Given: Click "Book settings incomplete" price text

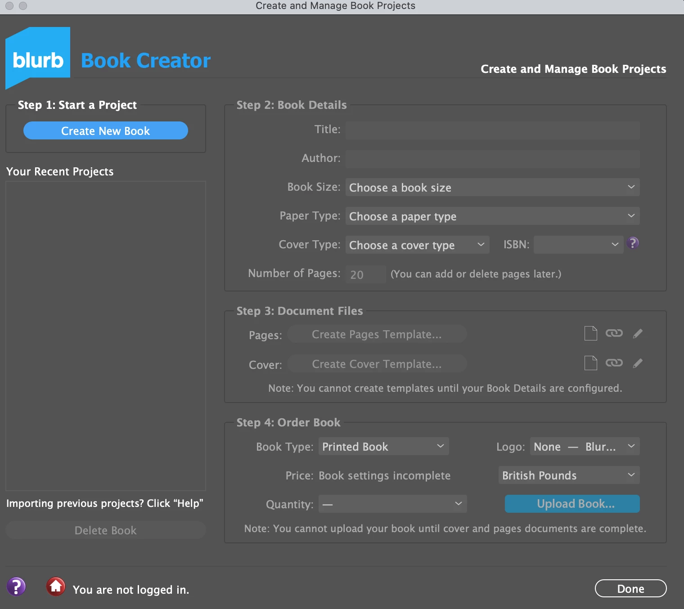Looking at the screenshot, I should [x=384, y=475].
